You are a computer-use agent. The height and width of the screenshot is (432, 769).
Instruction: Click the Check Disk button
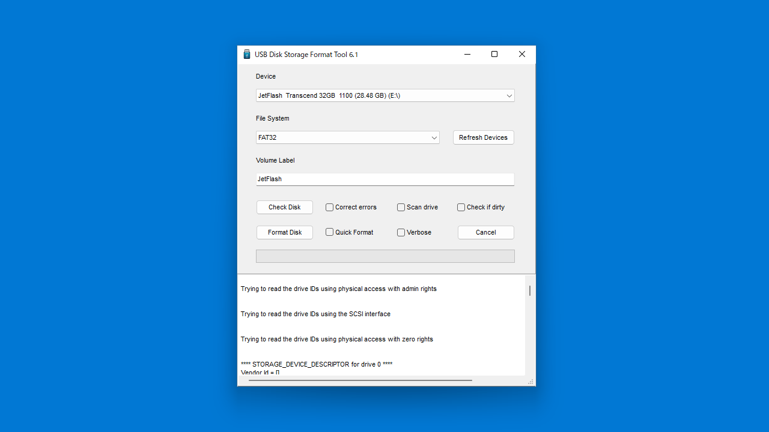tap(285, 207)
